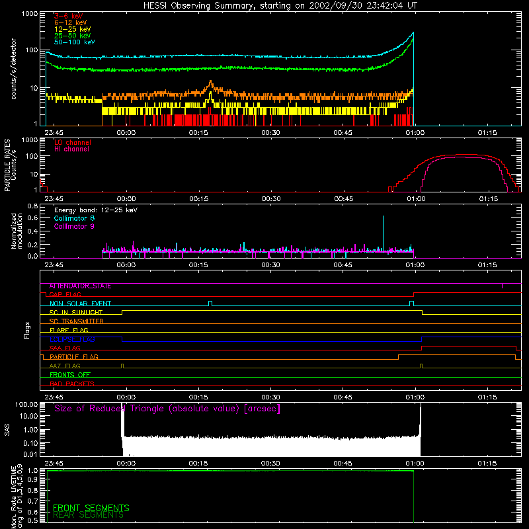
Task: Click the A47_FLAG pulse near 00:00
Action: tap(122, 366)
